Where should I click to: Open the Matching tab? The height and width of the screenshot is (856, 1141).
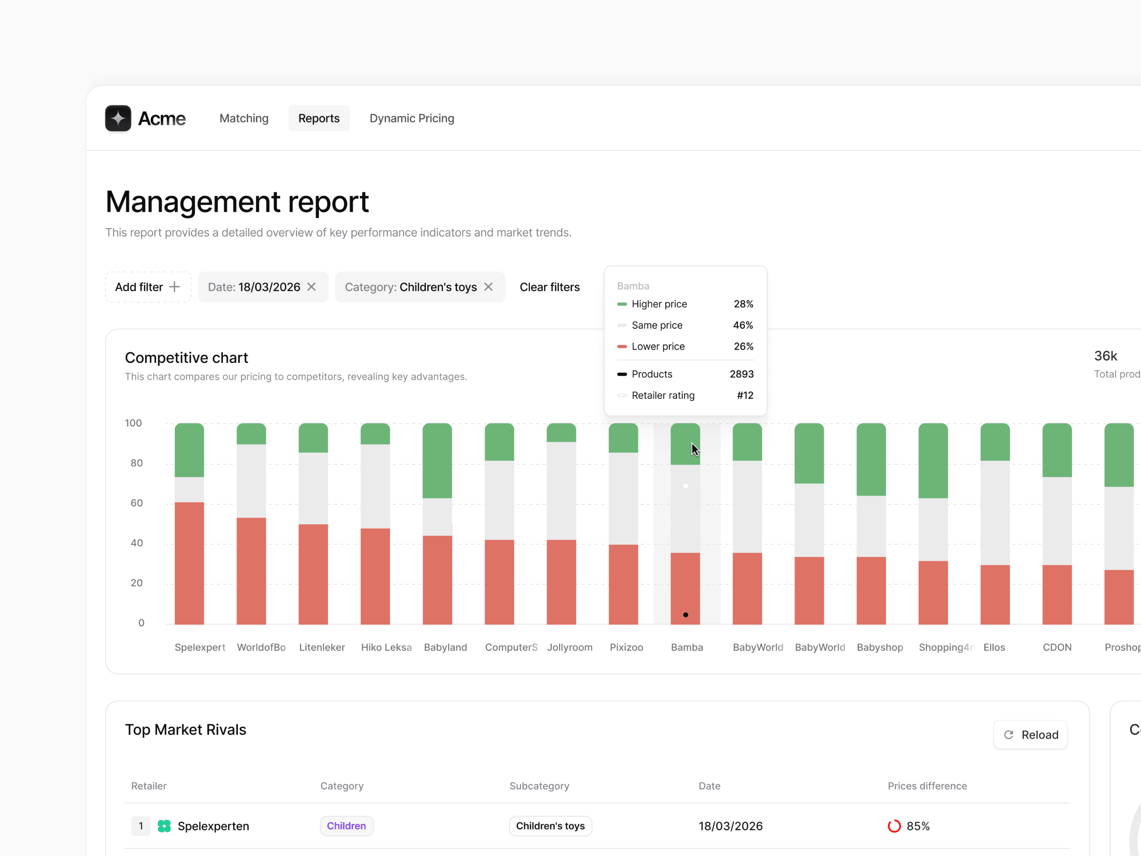244,118
